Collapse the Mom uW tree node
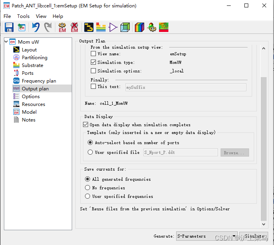Viewport: 274px width, 245px height. [6, 42]
